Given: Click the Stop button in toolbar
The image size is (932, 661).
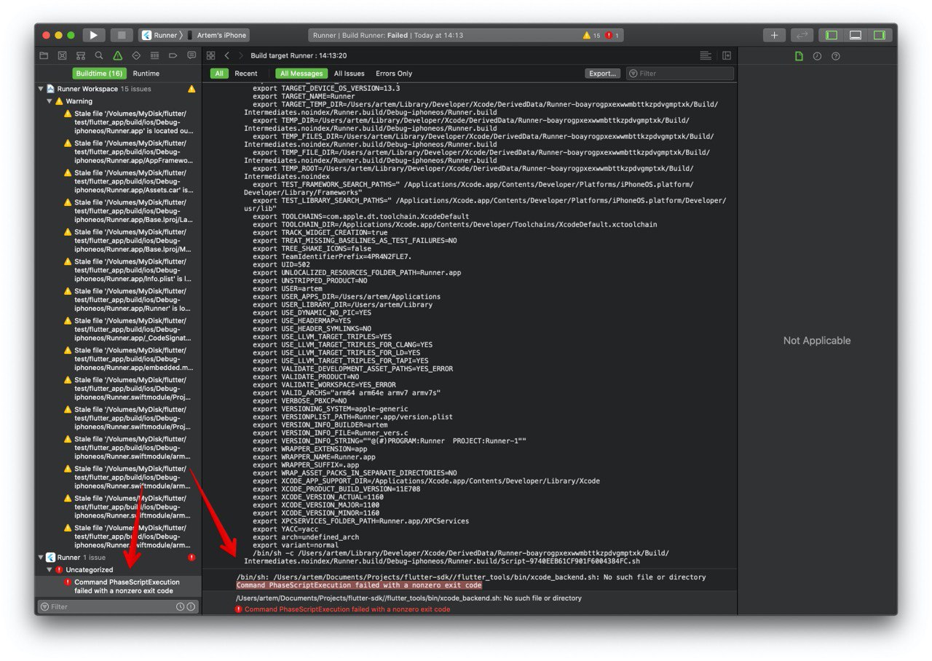Looking at the screenshot, I should point(122,35).
